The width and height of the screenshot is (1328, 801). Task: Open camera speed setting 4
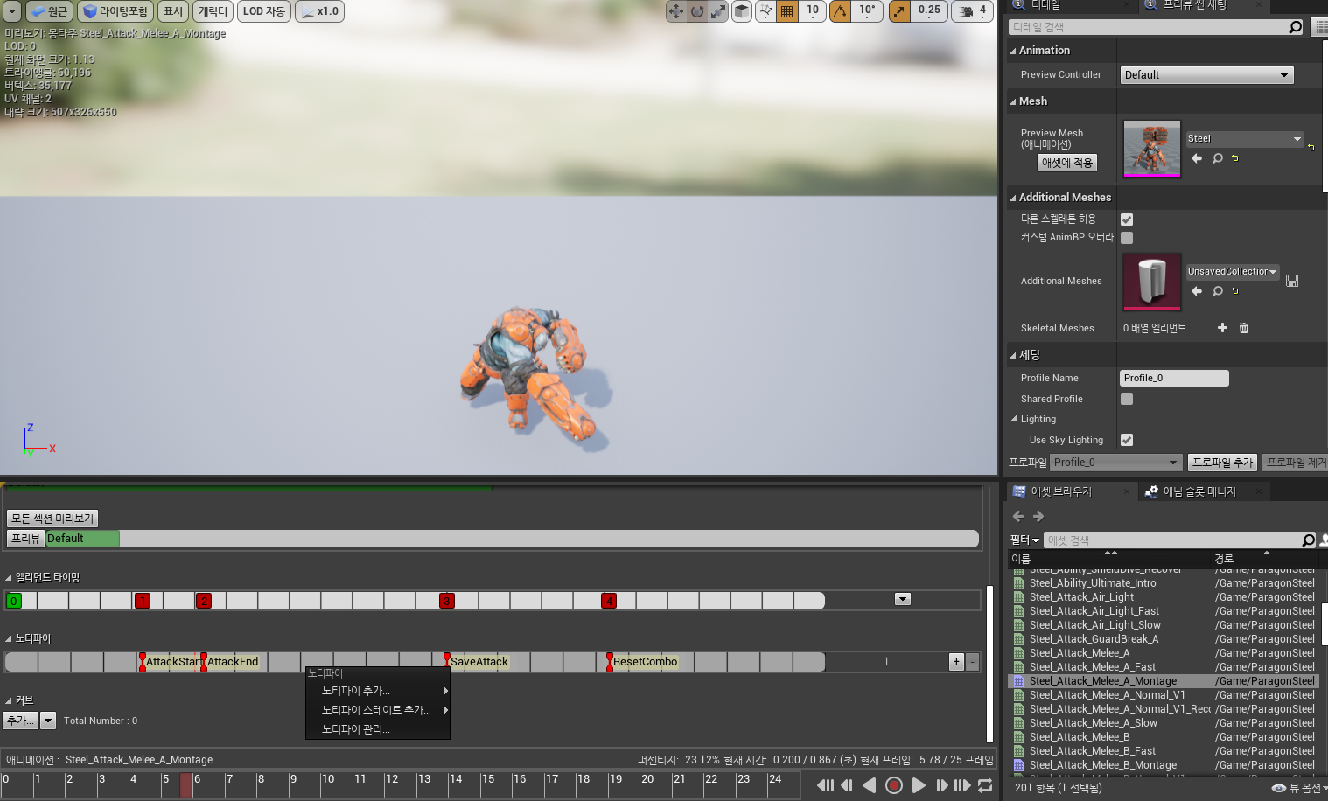click(972, 11)
